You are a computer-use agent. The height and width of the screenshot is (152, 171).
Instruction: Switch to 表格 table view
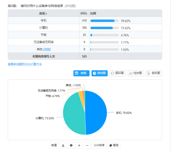81,73
